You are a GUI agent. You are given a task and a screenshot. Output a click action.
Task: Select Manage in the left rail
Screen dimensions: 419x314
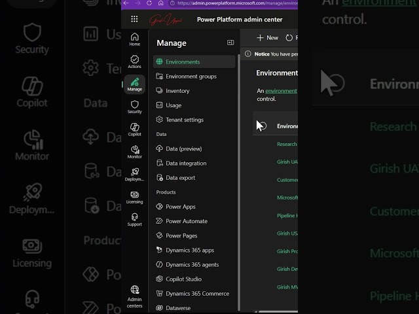134,84
